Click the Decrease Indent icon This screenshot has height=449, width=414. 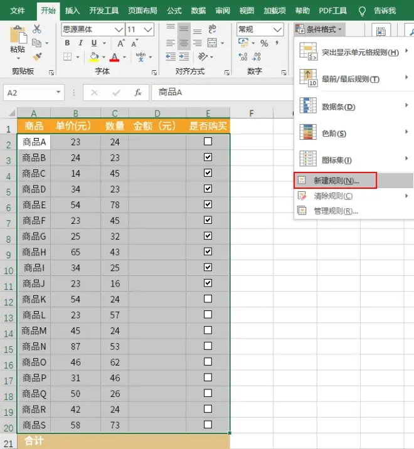pyautogui.click(x=171, y=56)
